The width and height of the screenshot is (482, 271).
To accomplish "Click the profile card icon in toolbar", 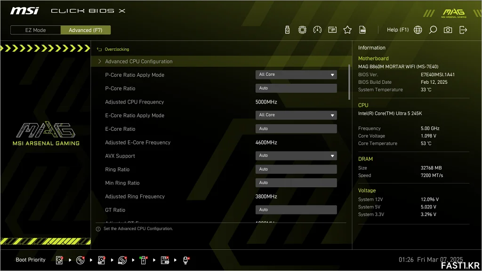I will click(x=332, y=30).
